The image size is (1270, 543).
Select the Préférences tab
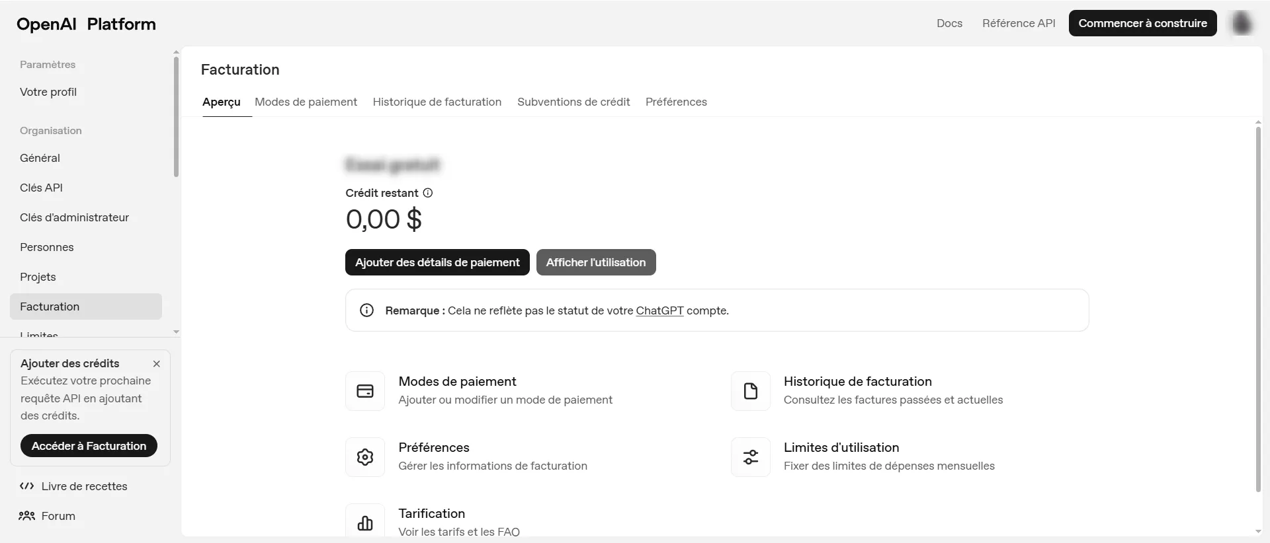coord(676,102)
